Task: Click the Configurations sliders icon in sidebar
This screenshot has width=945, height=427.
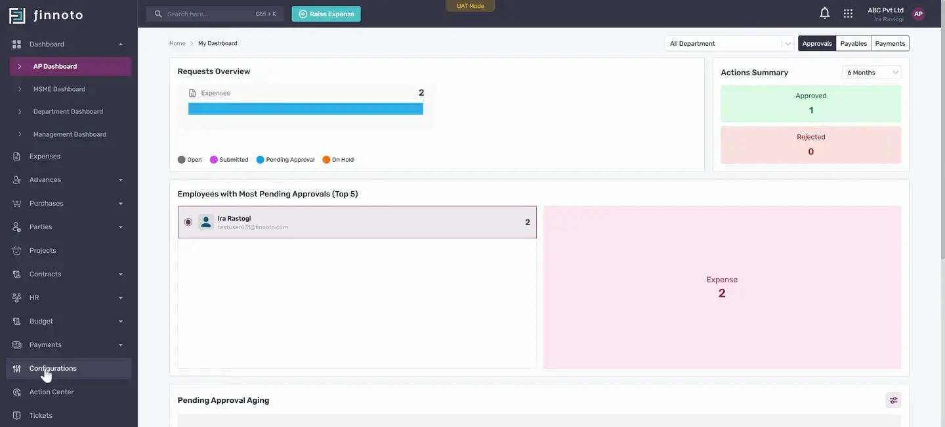Action: click(17, 368)
